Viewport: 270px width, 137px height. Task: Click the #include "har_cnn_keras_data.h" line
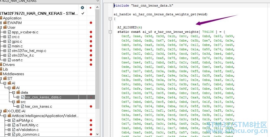[x=143, y=5]
